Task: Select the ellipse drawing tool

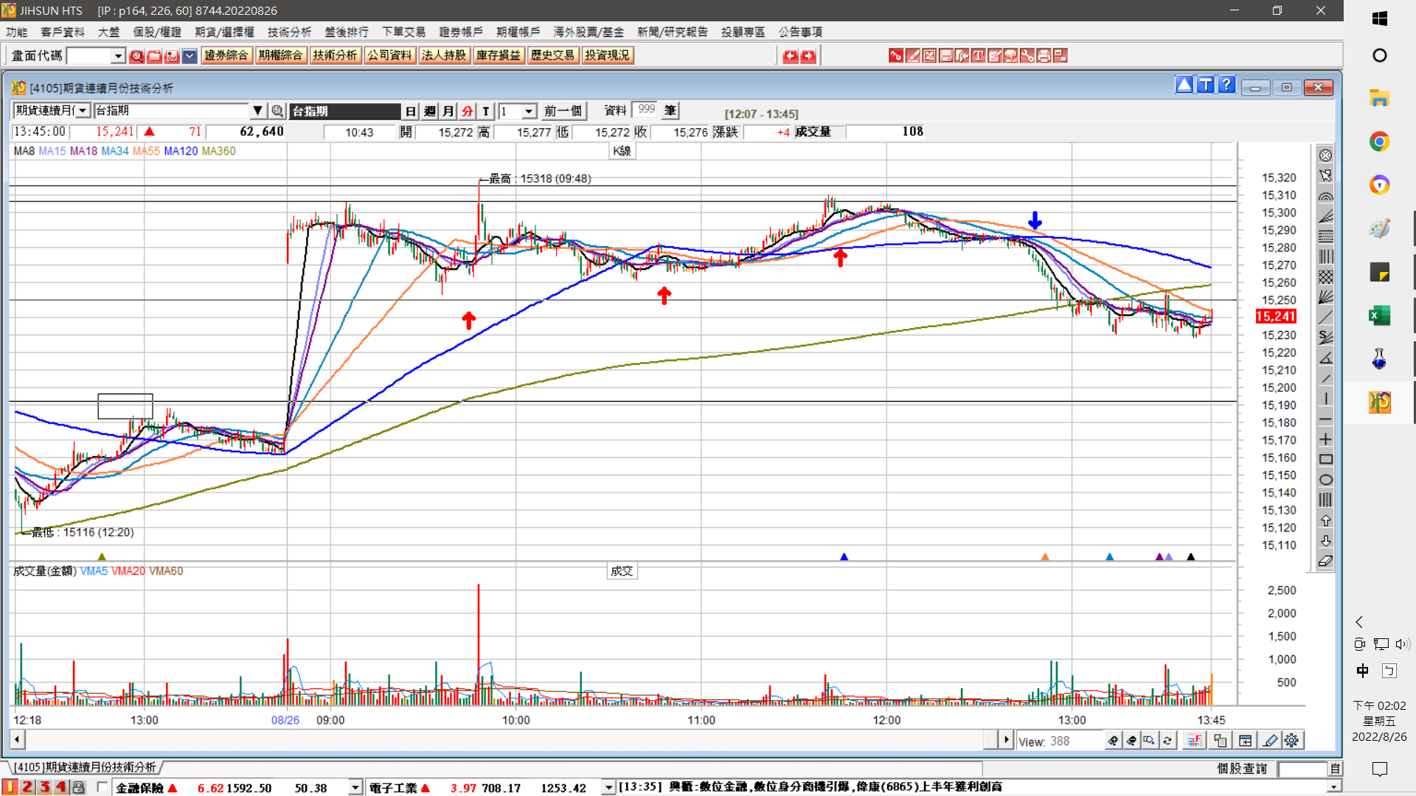Action: [x=1325, y=480]
